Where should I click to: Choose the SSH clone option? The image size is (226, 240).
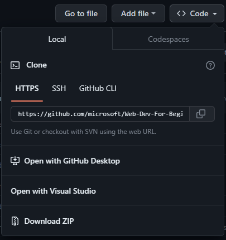coord(59,88)
